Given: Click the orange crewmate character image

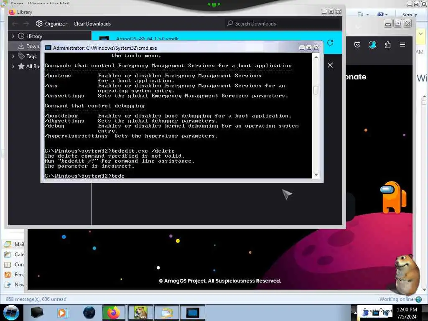Looking at the screenshot, I should point(393,197).
